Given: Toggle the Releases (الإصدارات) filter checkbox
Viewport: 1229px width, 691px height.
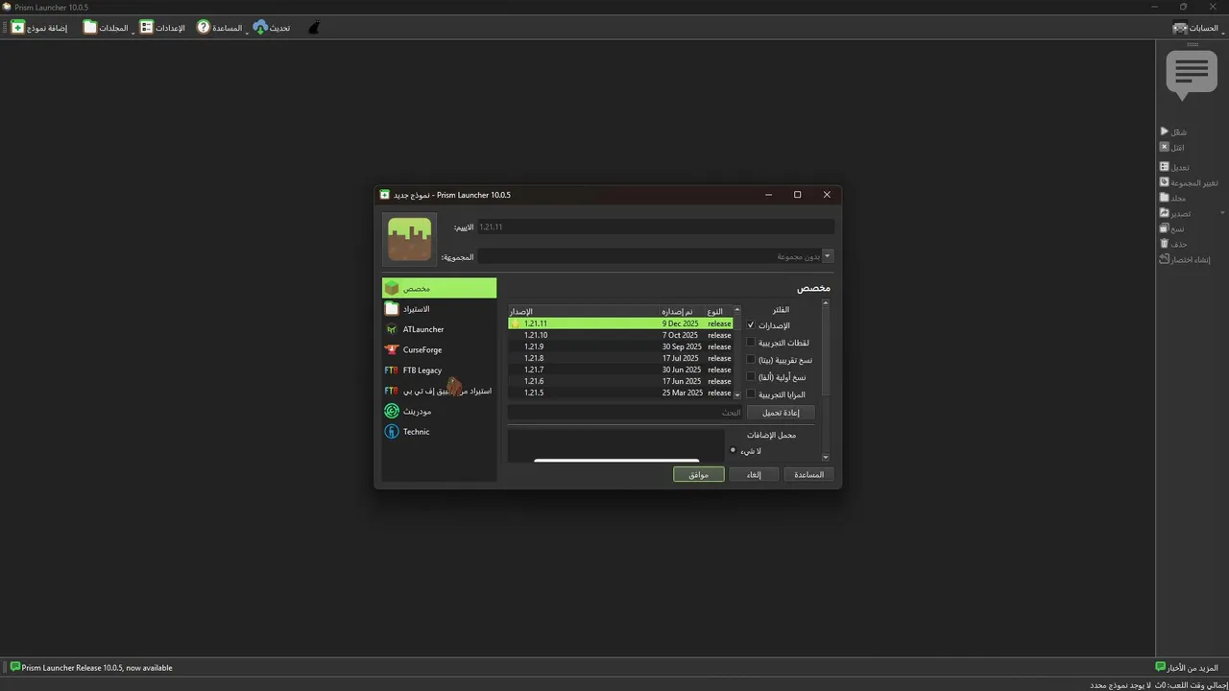Looking at the screenshot, I should pos(751,325).
